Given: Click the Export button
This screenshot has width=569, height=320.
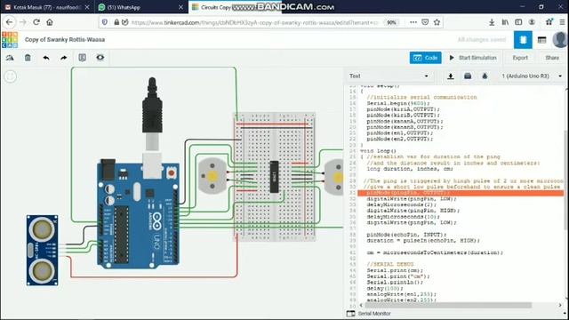Looking at the screenshot, I should (x=520, y=58).
